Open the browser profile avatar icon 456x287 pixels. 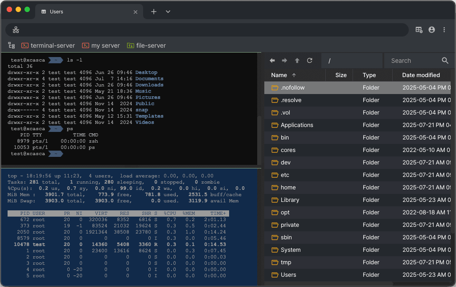[x=431, y=29]
